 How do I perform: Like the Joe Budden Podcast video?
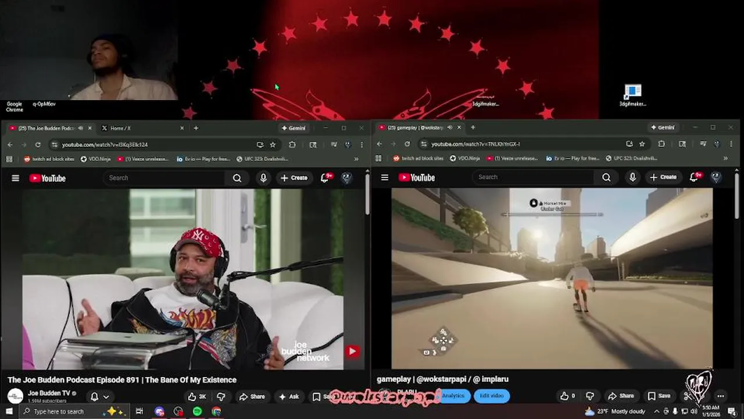197,396
